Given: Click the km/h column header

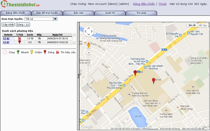Looking at the screenshot, I should [30, 35].
